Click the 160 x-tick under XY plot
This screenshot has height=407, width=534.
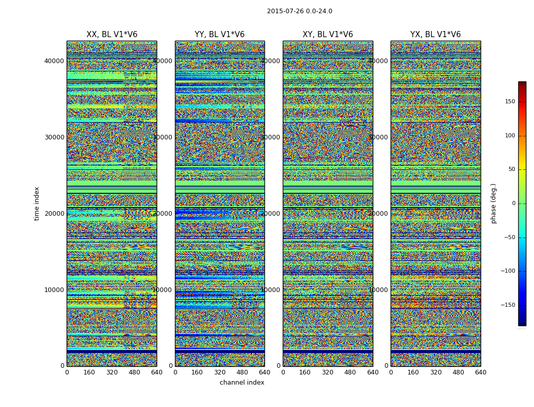click(x=305, y=372)
